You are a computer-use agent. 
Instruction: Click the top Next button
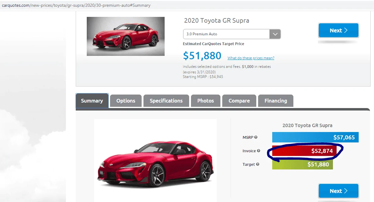pos(338,30)
